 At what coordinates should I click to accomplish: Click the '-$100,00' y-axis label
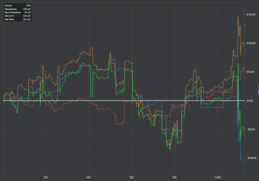[x=251, y=158]
